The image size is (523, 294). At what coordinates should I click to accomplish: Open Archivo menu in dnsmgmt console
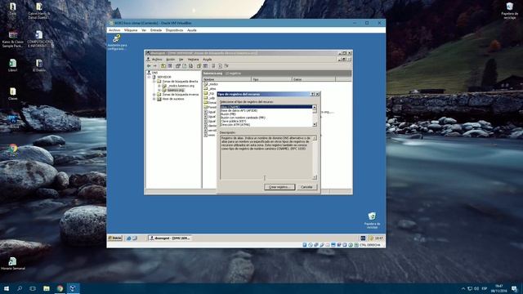[x=157, y=60]
